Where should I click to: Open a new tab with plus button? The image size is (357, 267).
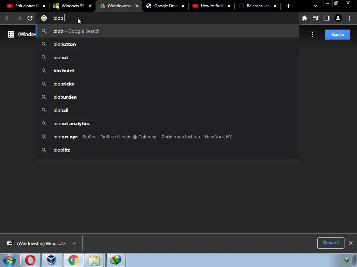pos(288,6)
